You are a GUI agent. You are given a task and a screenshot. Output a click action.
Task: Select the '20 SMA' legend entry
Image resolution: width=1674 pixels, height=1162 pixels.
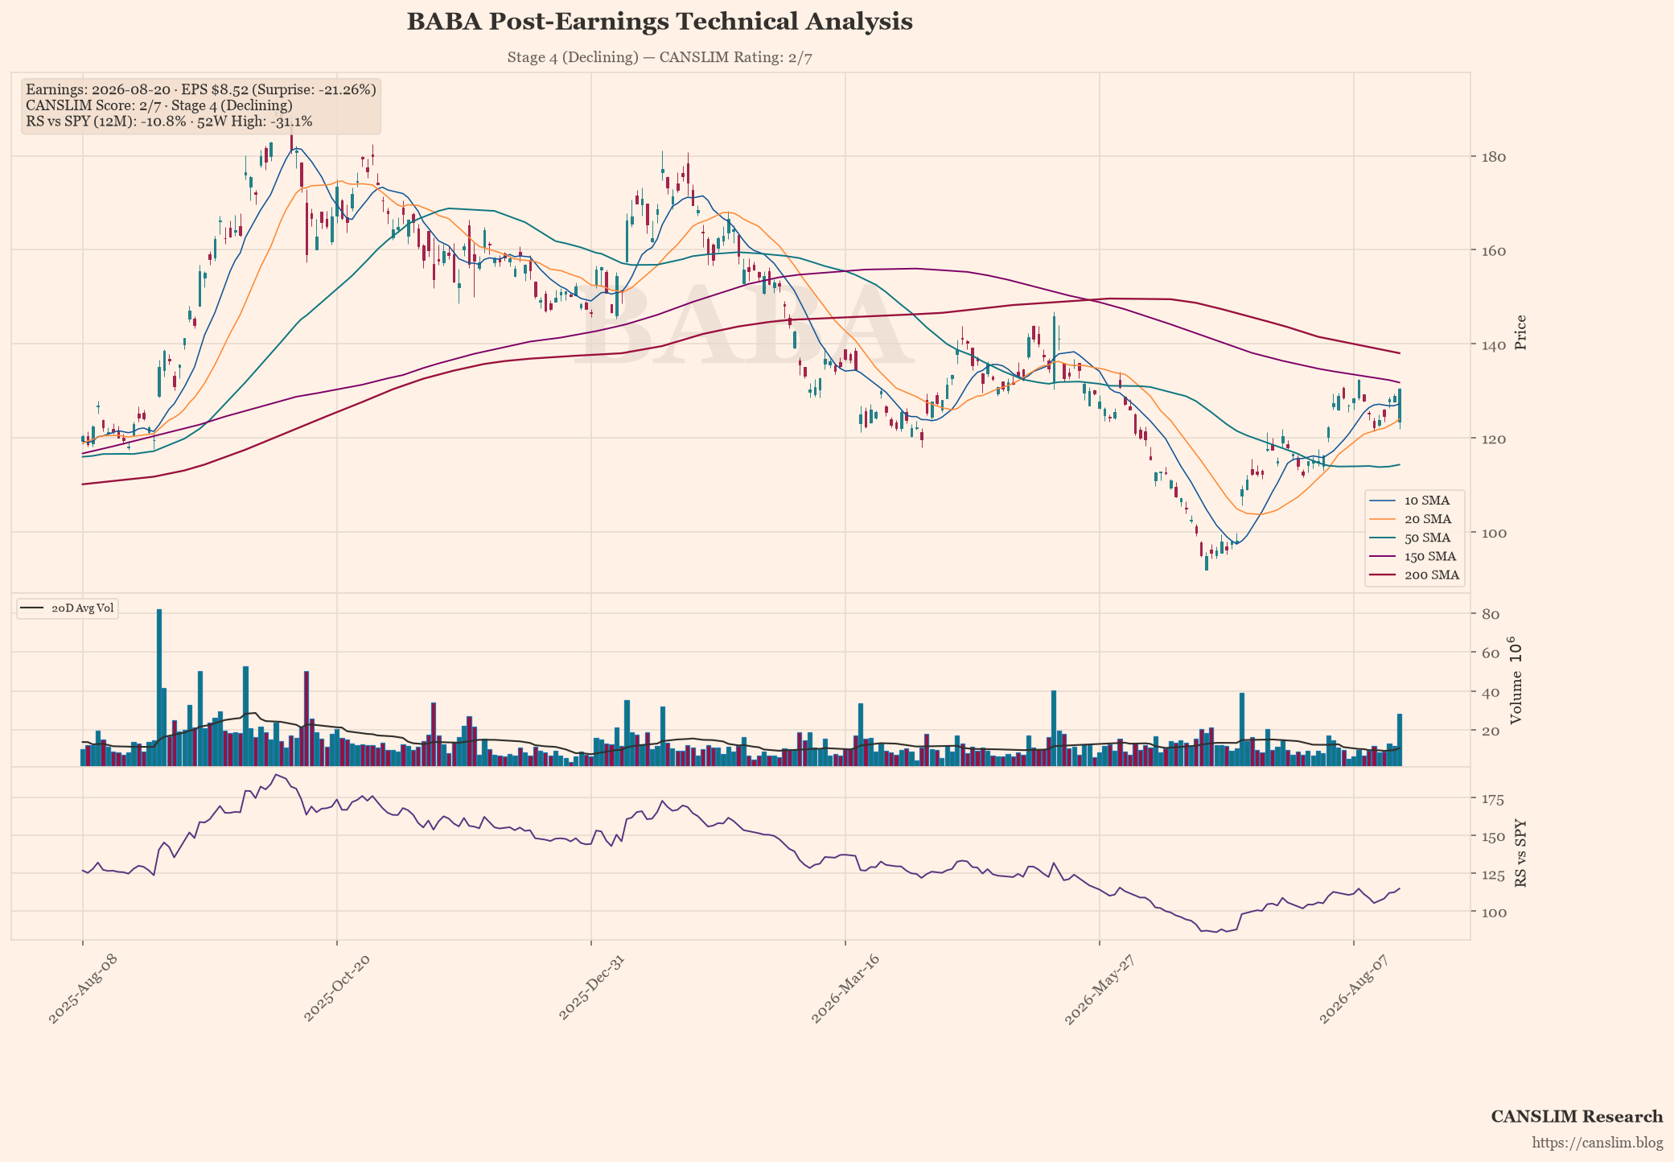(x=1415, y=519)
